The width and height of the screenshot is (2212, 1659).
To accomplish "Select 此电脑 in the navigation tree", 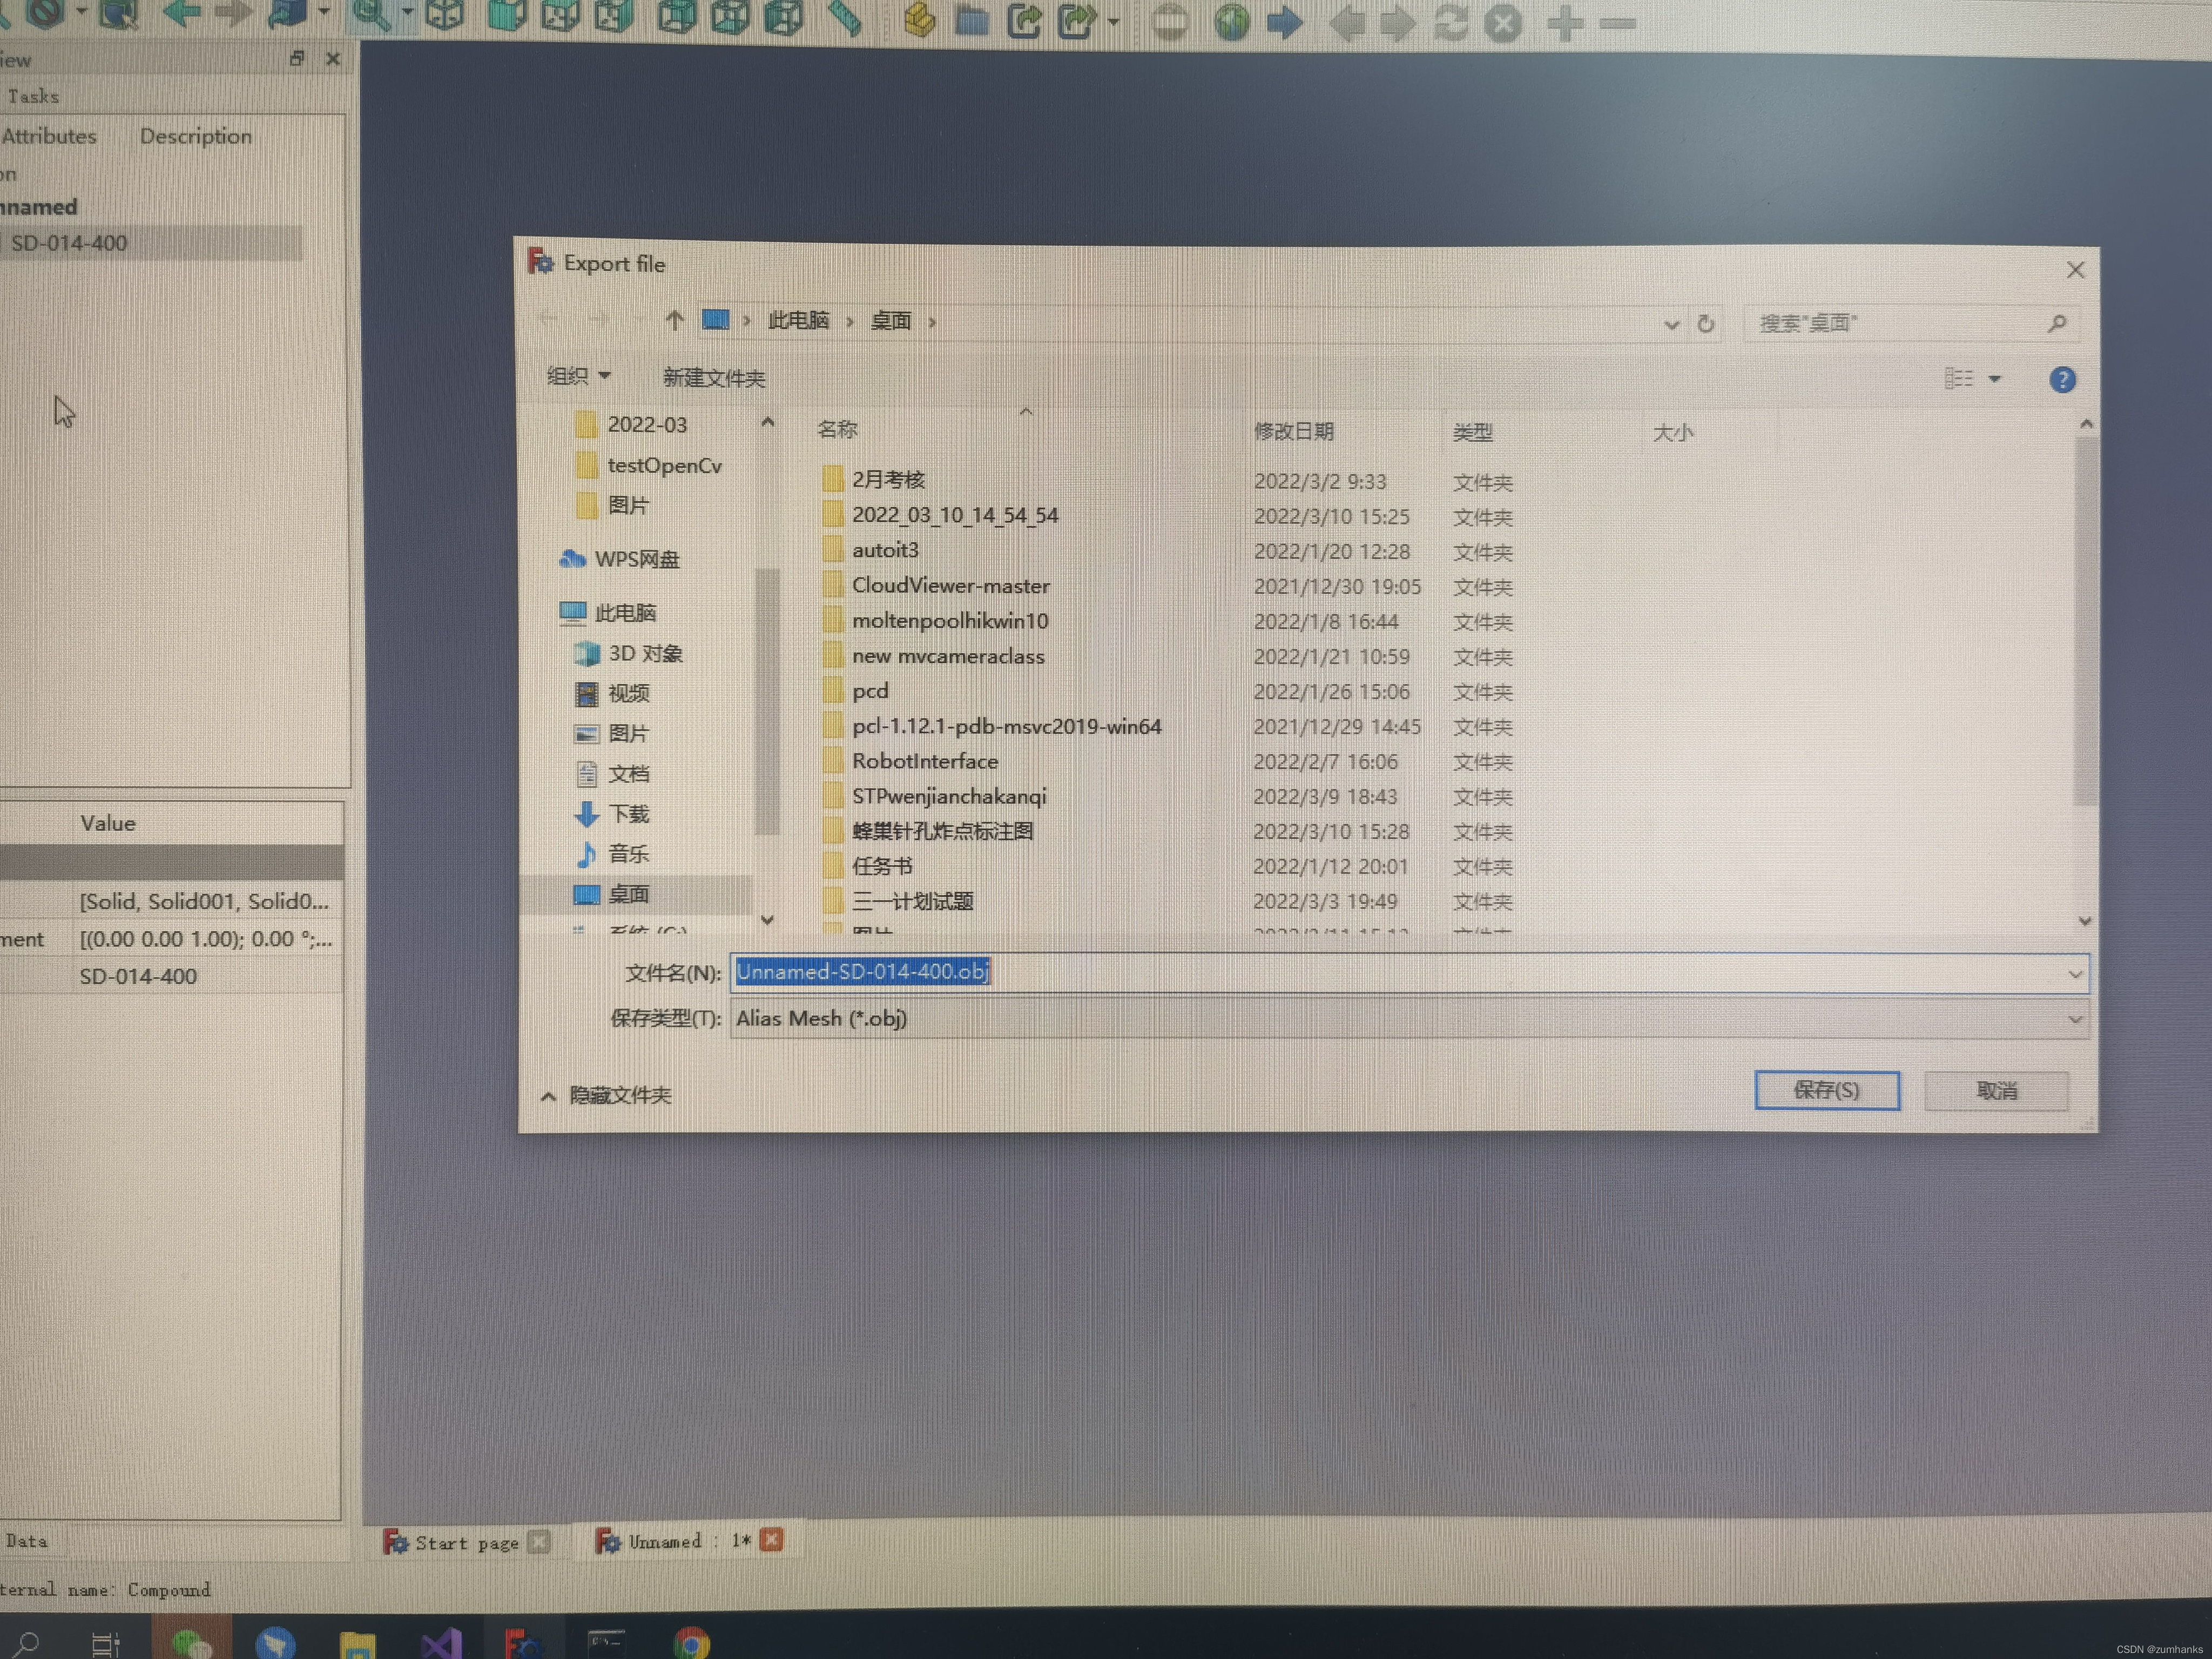I will pyautogui.click(x=625, y=612).
